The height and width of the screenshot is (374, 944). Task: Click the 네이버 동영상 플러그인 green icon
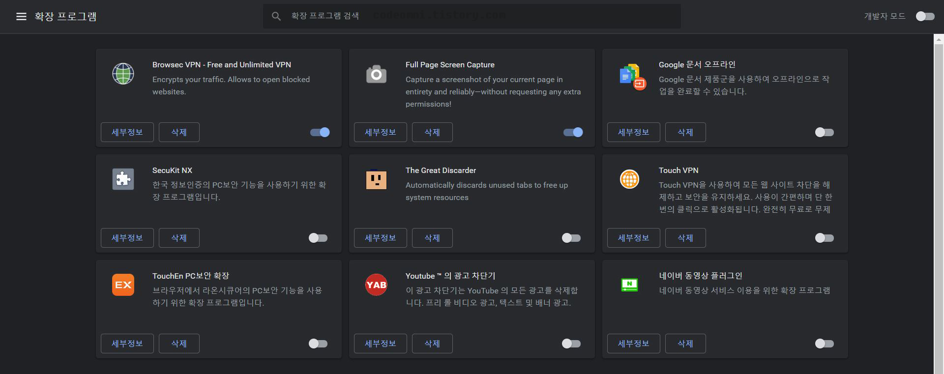coord(629,285)
